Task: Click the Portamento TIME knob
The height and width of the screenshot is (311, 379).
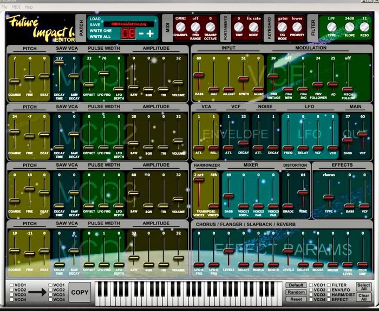Action: tap(239, 27)
